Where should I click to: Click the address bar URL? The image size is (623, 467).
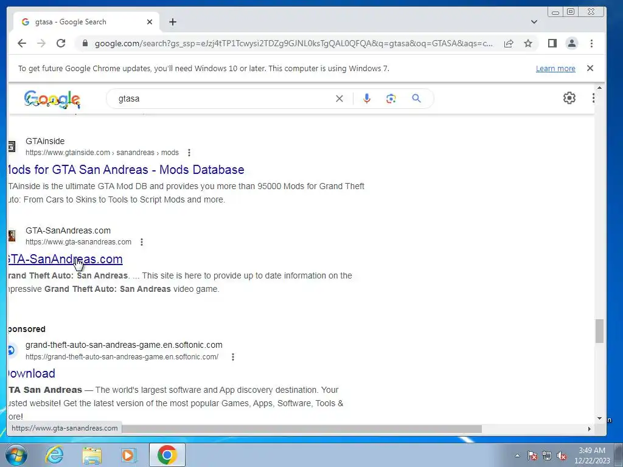click(293, 43)
